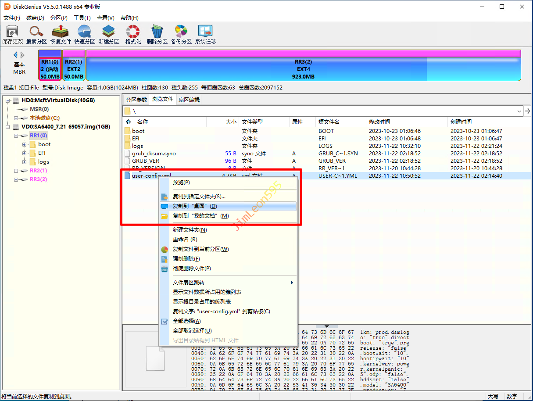Expand the boot folder tree node

coord(25,144)
